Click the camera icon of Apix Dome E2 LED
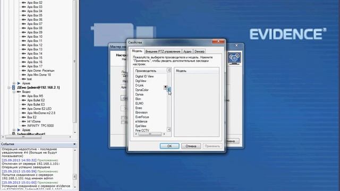340x191 pixels. coord(23,109)
